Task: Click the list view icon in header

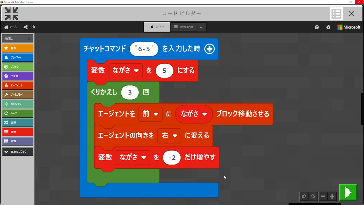Action: pyautogui.click(x=336, y=14)
